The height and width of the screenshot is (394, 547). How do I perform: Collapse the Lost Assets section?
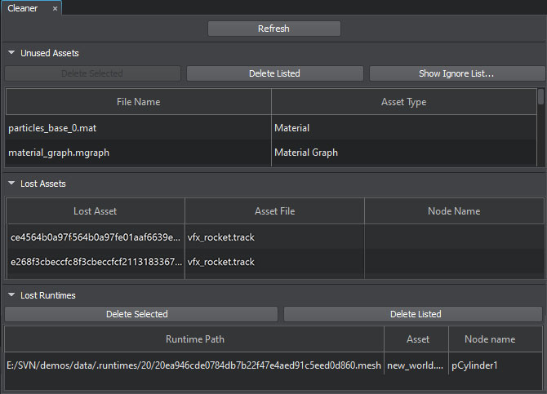point(11,184)
